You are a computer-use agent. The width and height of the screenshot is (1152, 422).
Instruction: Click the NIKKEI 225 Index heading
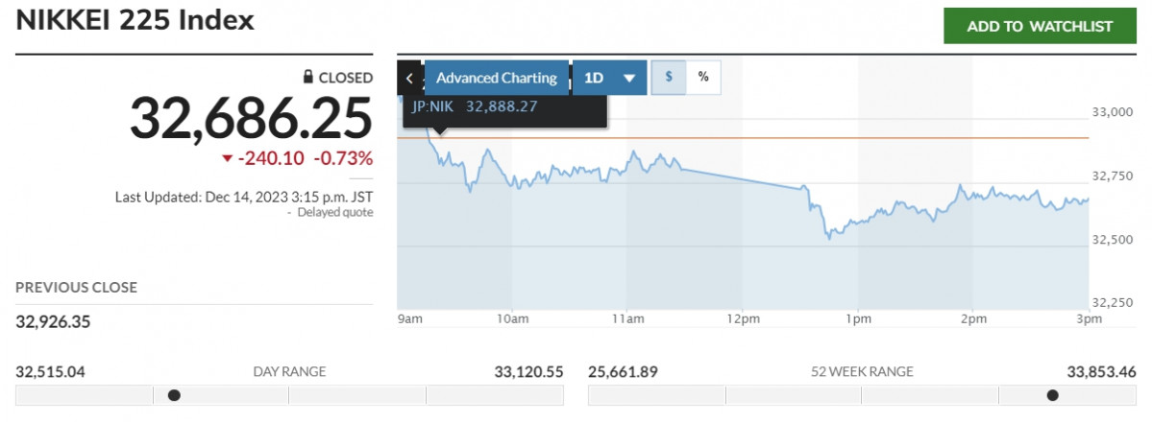tap(135, 21)
